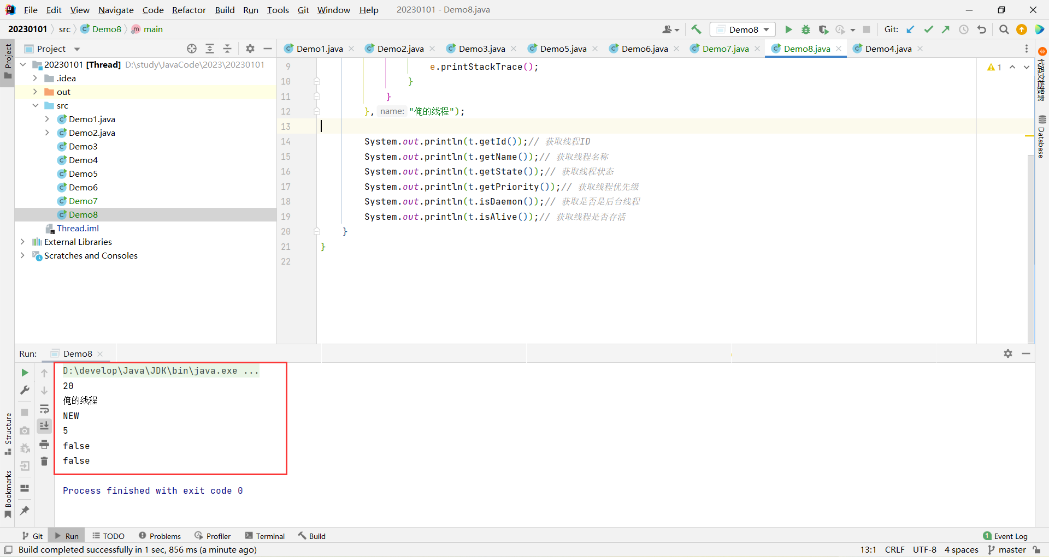Expand Scratches and Consoles node
This screenshot has height=557, width=1049.
pyautogui.click(x=22, y=255)
